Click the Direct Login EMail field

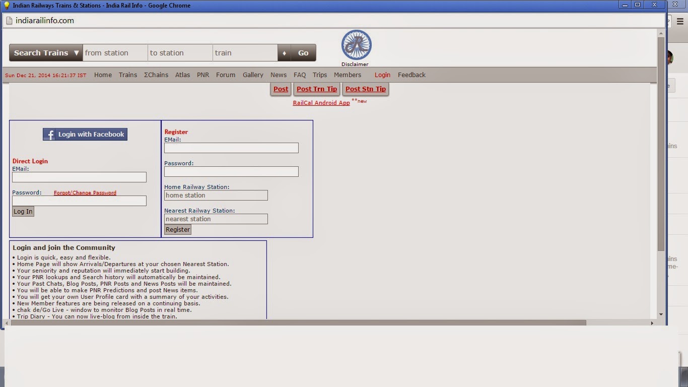click(79, 177)
